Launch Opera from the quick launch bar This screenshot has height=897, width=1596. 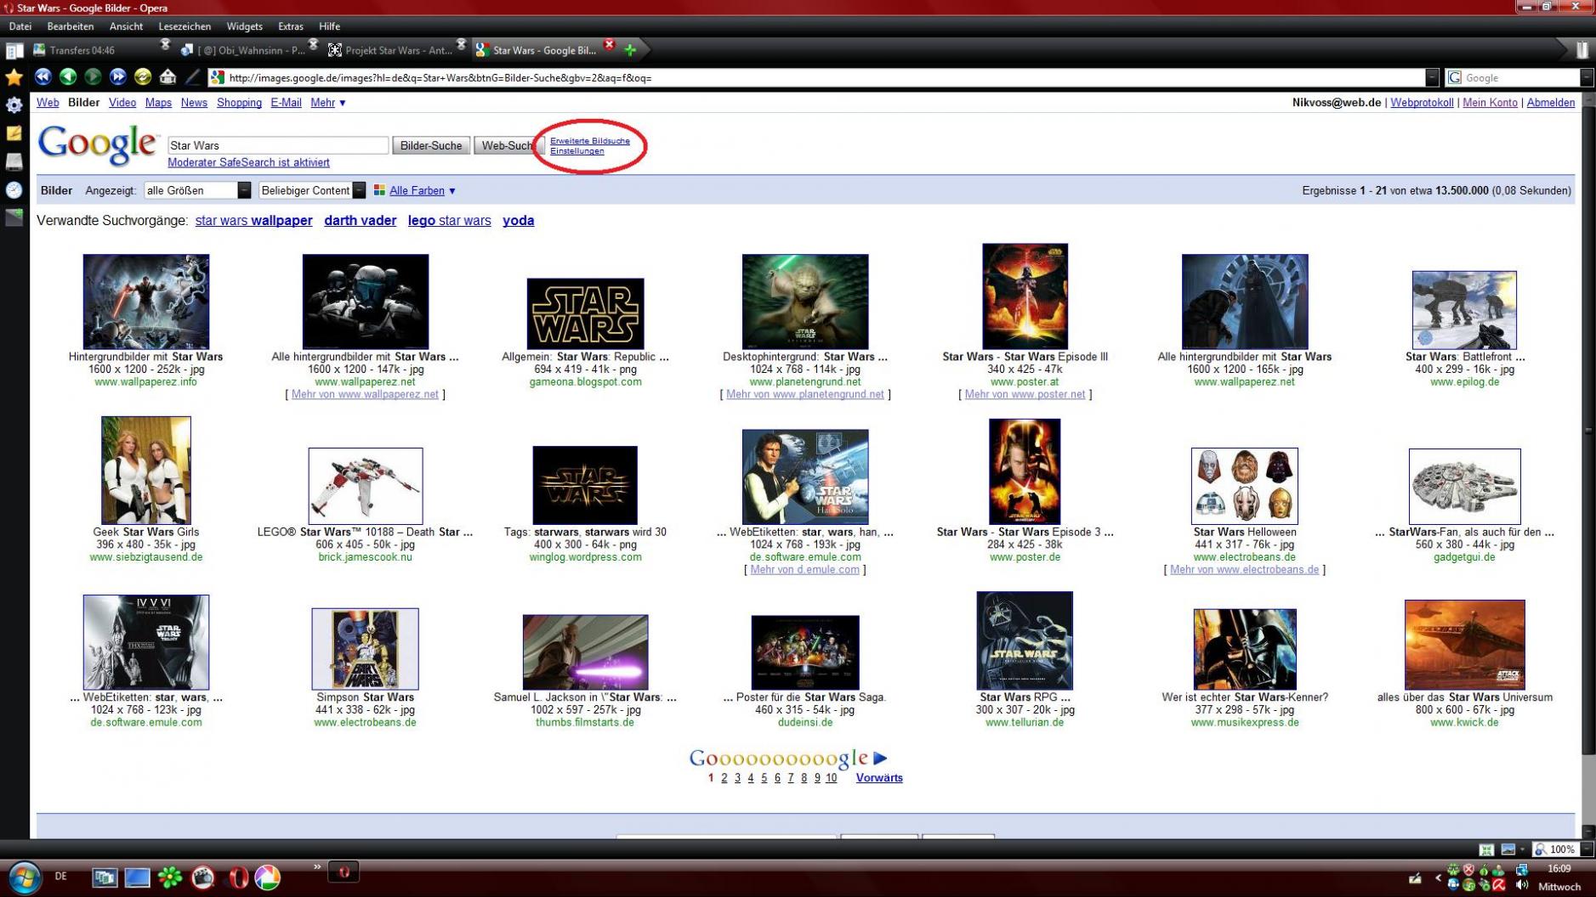click(x=237, y=877)
